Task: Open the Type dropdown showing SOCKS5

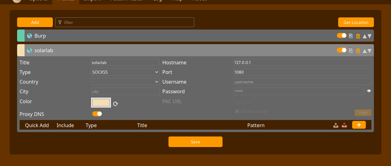Action: tap(125, 72)
